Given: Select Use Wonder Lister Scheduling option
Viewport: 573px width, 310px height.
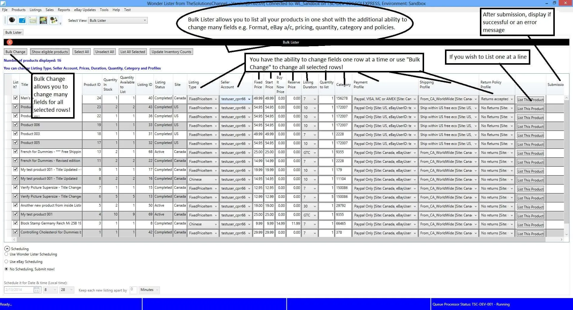Looking at the screenshot, I should [x=6, y=254].
